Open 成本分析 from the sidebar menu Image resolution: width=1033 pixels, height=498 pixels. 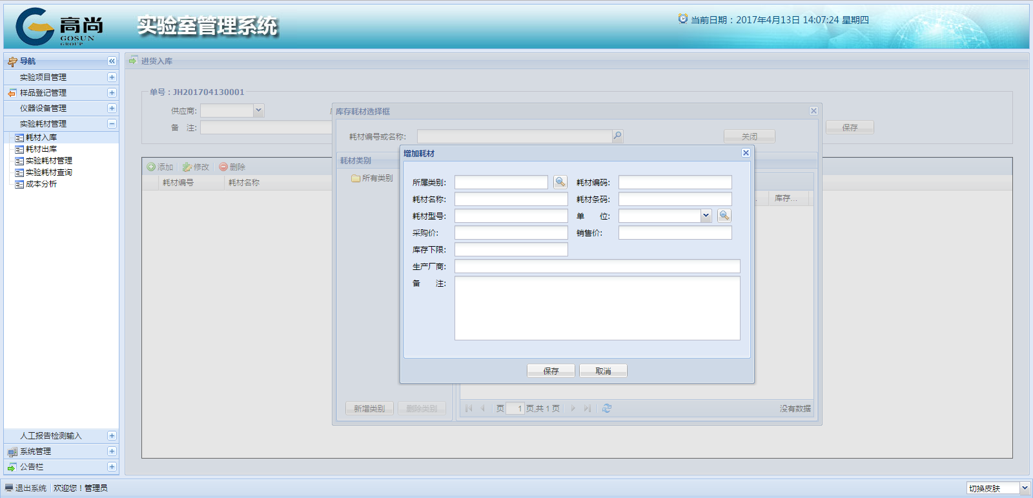click(41, 184)
